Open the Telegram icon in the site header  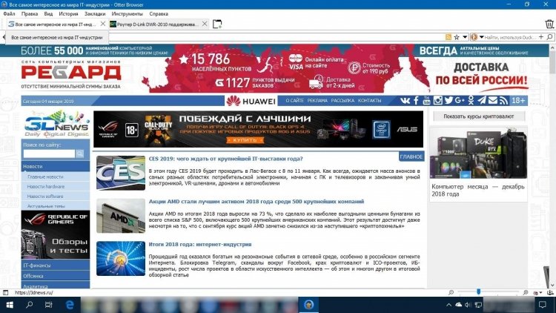[482, 100]
